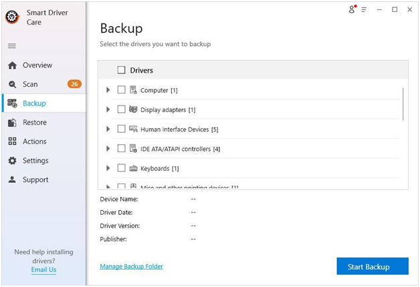
Task: Check the Computer [1] checkbox
Action: [121, 90]
